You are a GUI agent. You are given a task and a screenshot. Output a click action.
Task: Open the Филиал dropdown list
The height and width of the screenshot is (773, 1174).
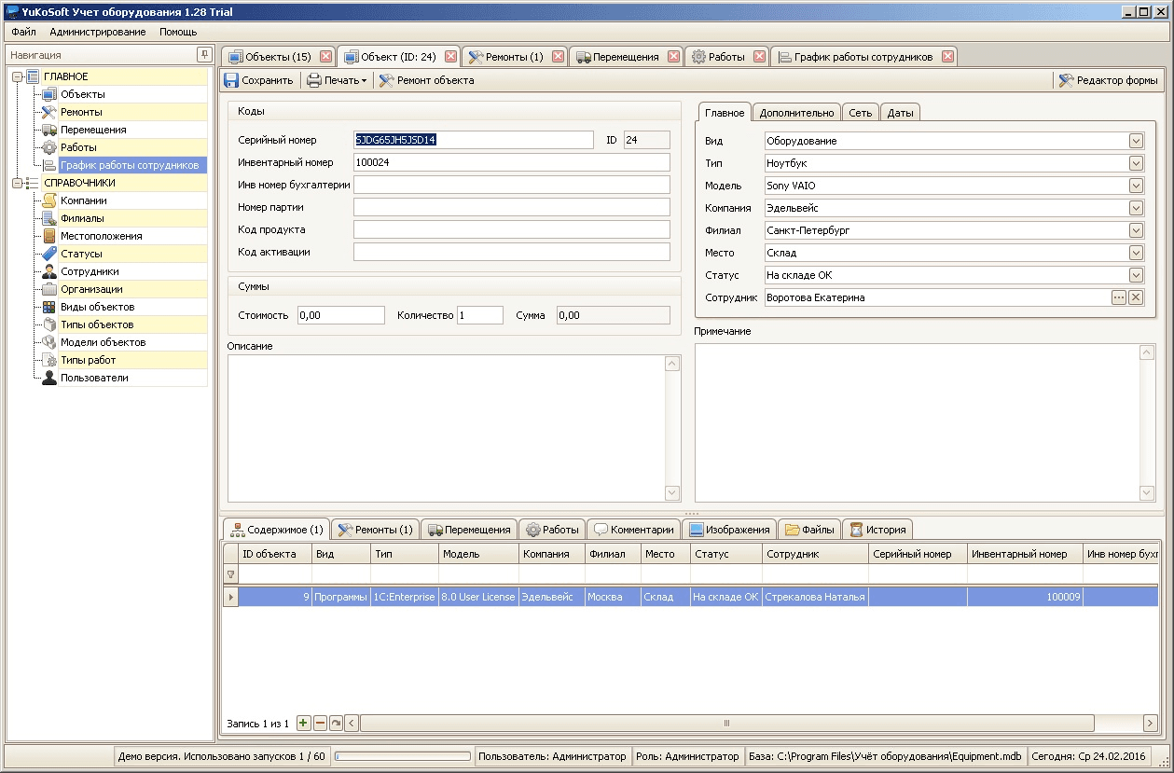tap(1136, 230)
